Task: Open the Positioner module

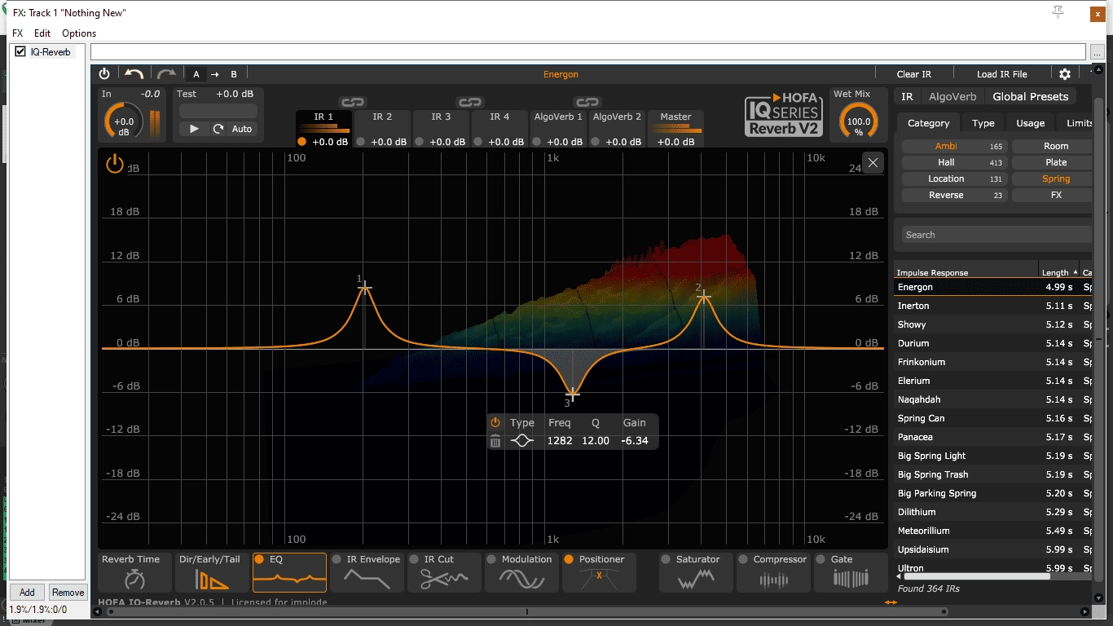Action: (x=599, y=572)
